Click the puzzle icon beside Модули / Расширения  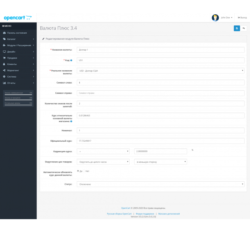(4, 45)
